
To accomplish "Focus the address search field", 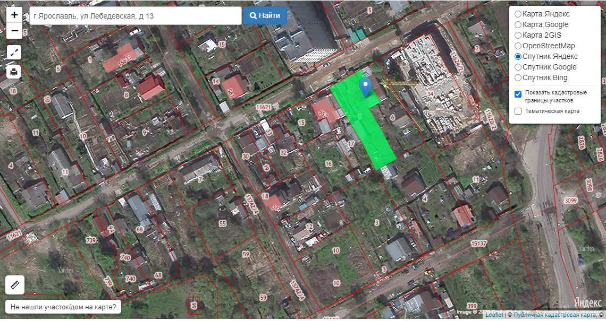I will tap(136, 16).
